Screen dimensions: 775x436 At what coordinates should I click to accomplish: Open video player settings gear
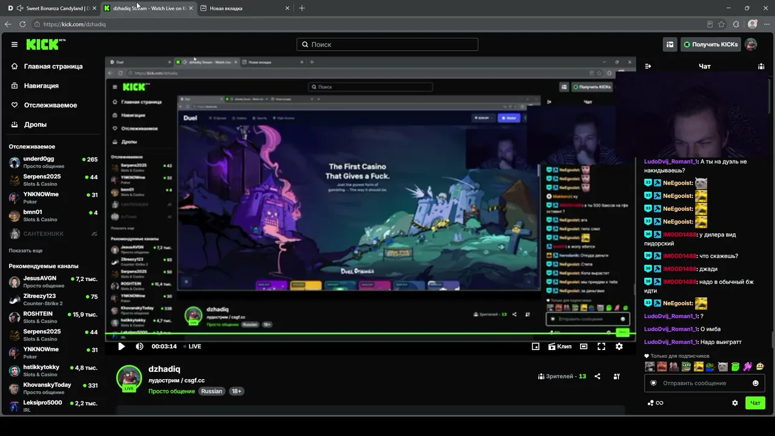point(619,346)
